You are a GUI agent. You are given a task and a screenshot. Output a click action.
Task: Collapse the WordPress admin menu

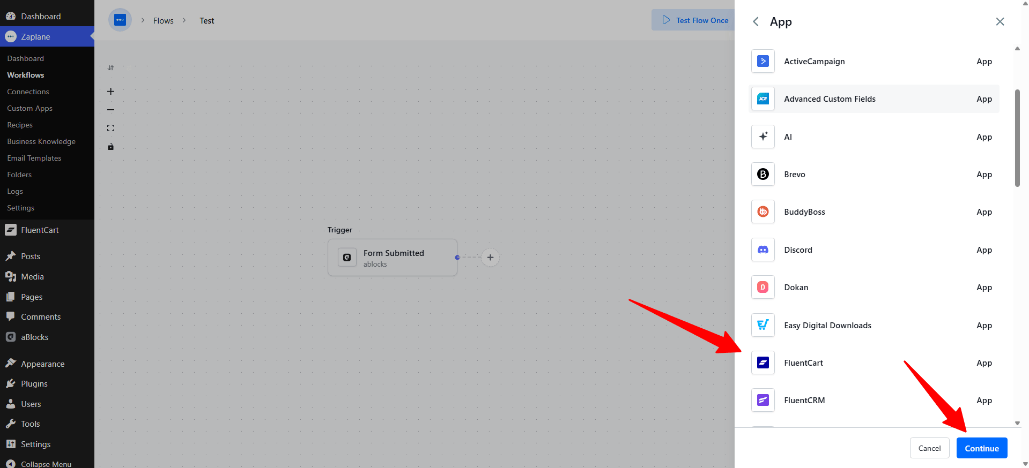point(47,464)
